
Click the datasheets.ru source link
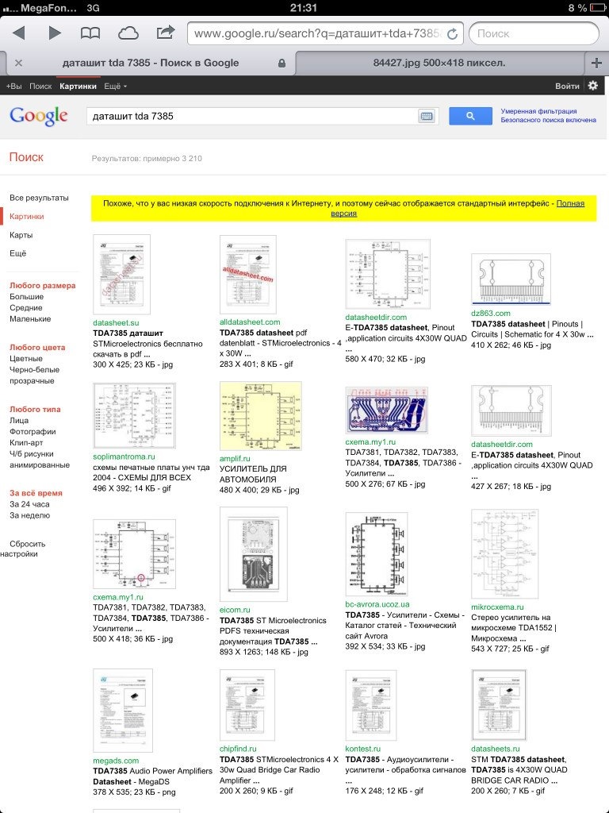tap(495, 749)
